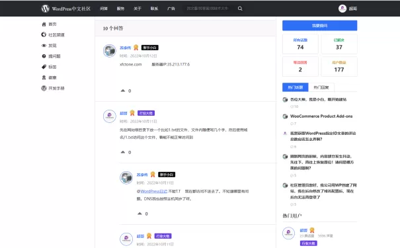
Task: Open the WooCommerce Product Add-ons topic
Action: coord(321,116)
